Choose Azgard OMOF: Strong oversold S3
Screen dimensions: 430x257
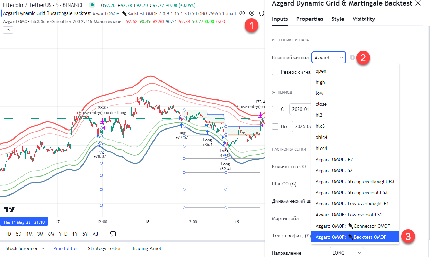point(356,192)
